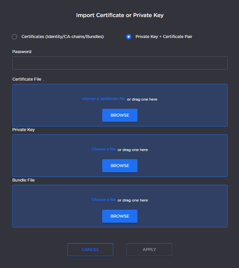This screenshot has height=268, width=239.
Task: Click the 'Choose a file' link for Bundle File
Action: pos(103,200)
